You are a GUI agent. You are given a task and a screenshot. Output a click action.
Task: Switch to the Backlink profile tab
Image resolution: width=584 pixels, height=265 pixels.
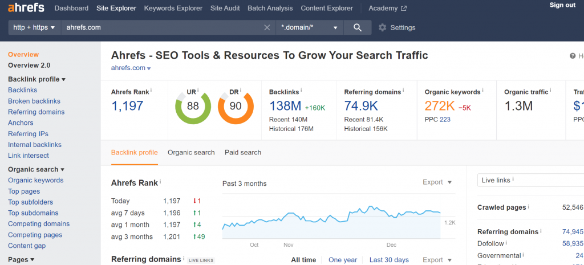coord(135,152)
